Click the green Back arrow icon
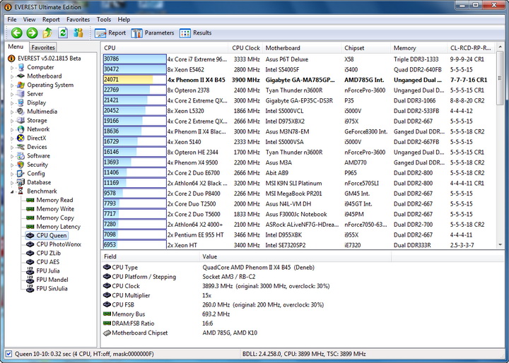 17,32
